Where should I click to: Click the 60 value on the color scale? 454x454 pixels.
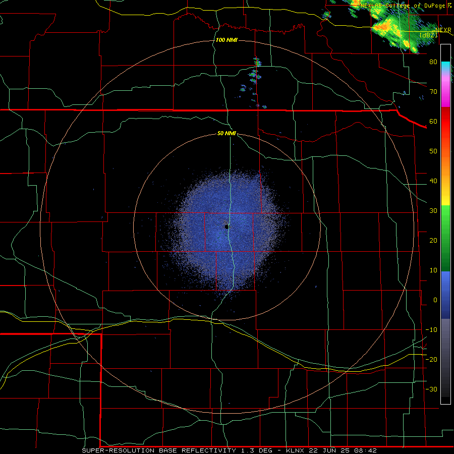tap(433, 121)
